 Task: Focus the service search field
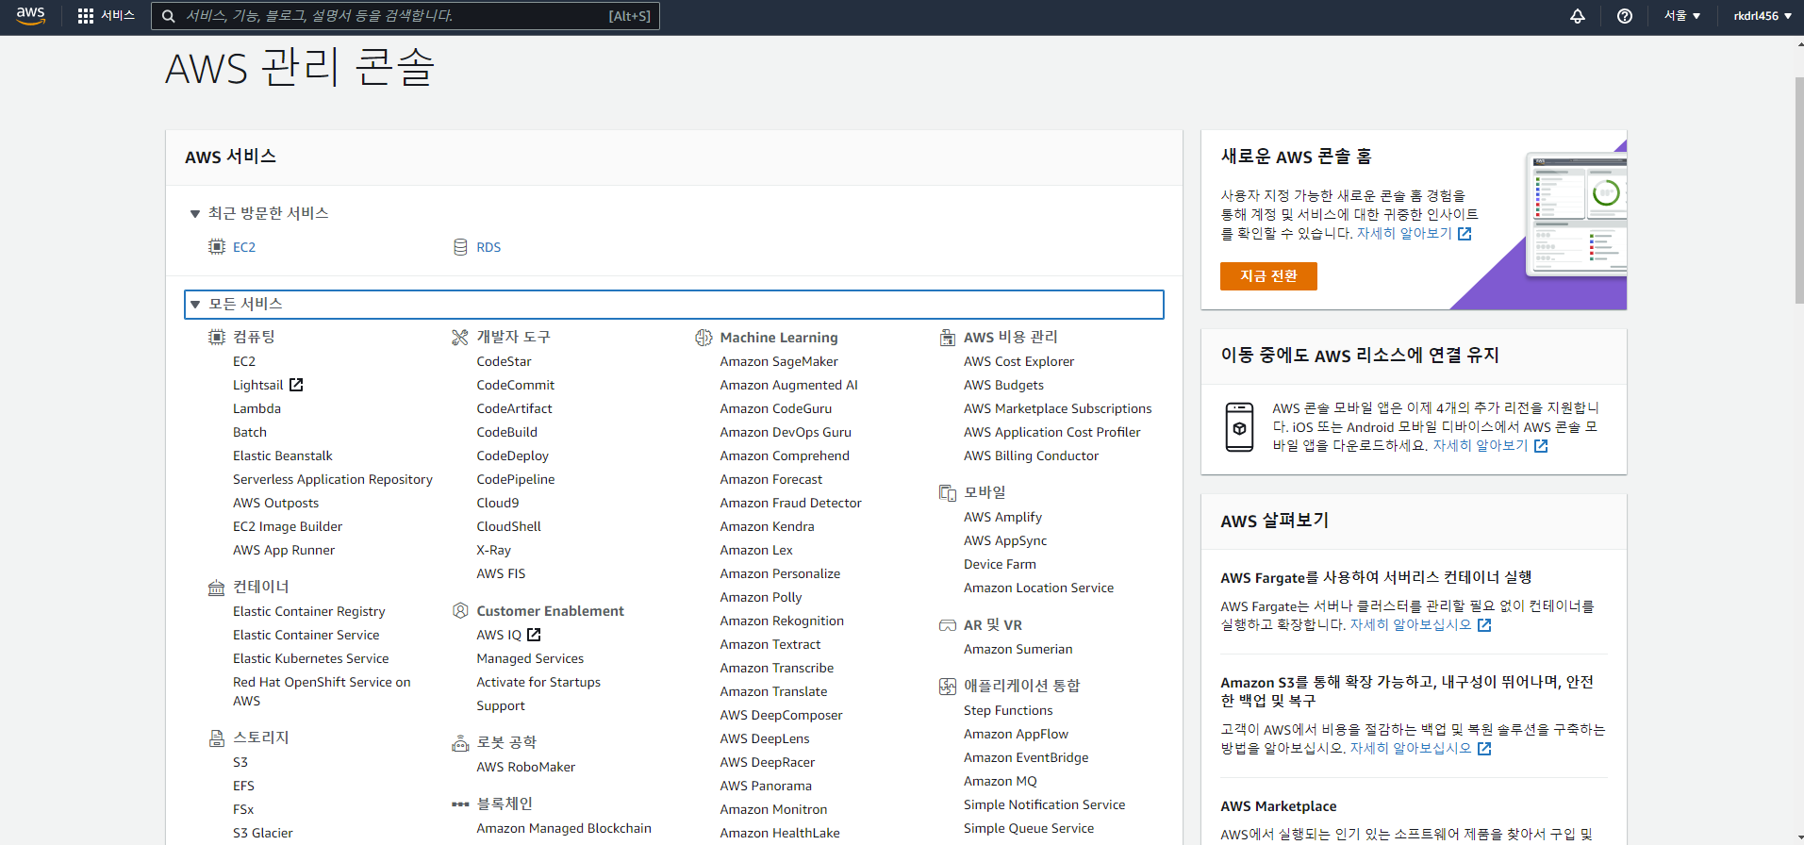point(405,16)
